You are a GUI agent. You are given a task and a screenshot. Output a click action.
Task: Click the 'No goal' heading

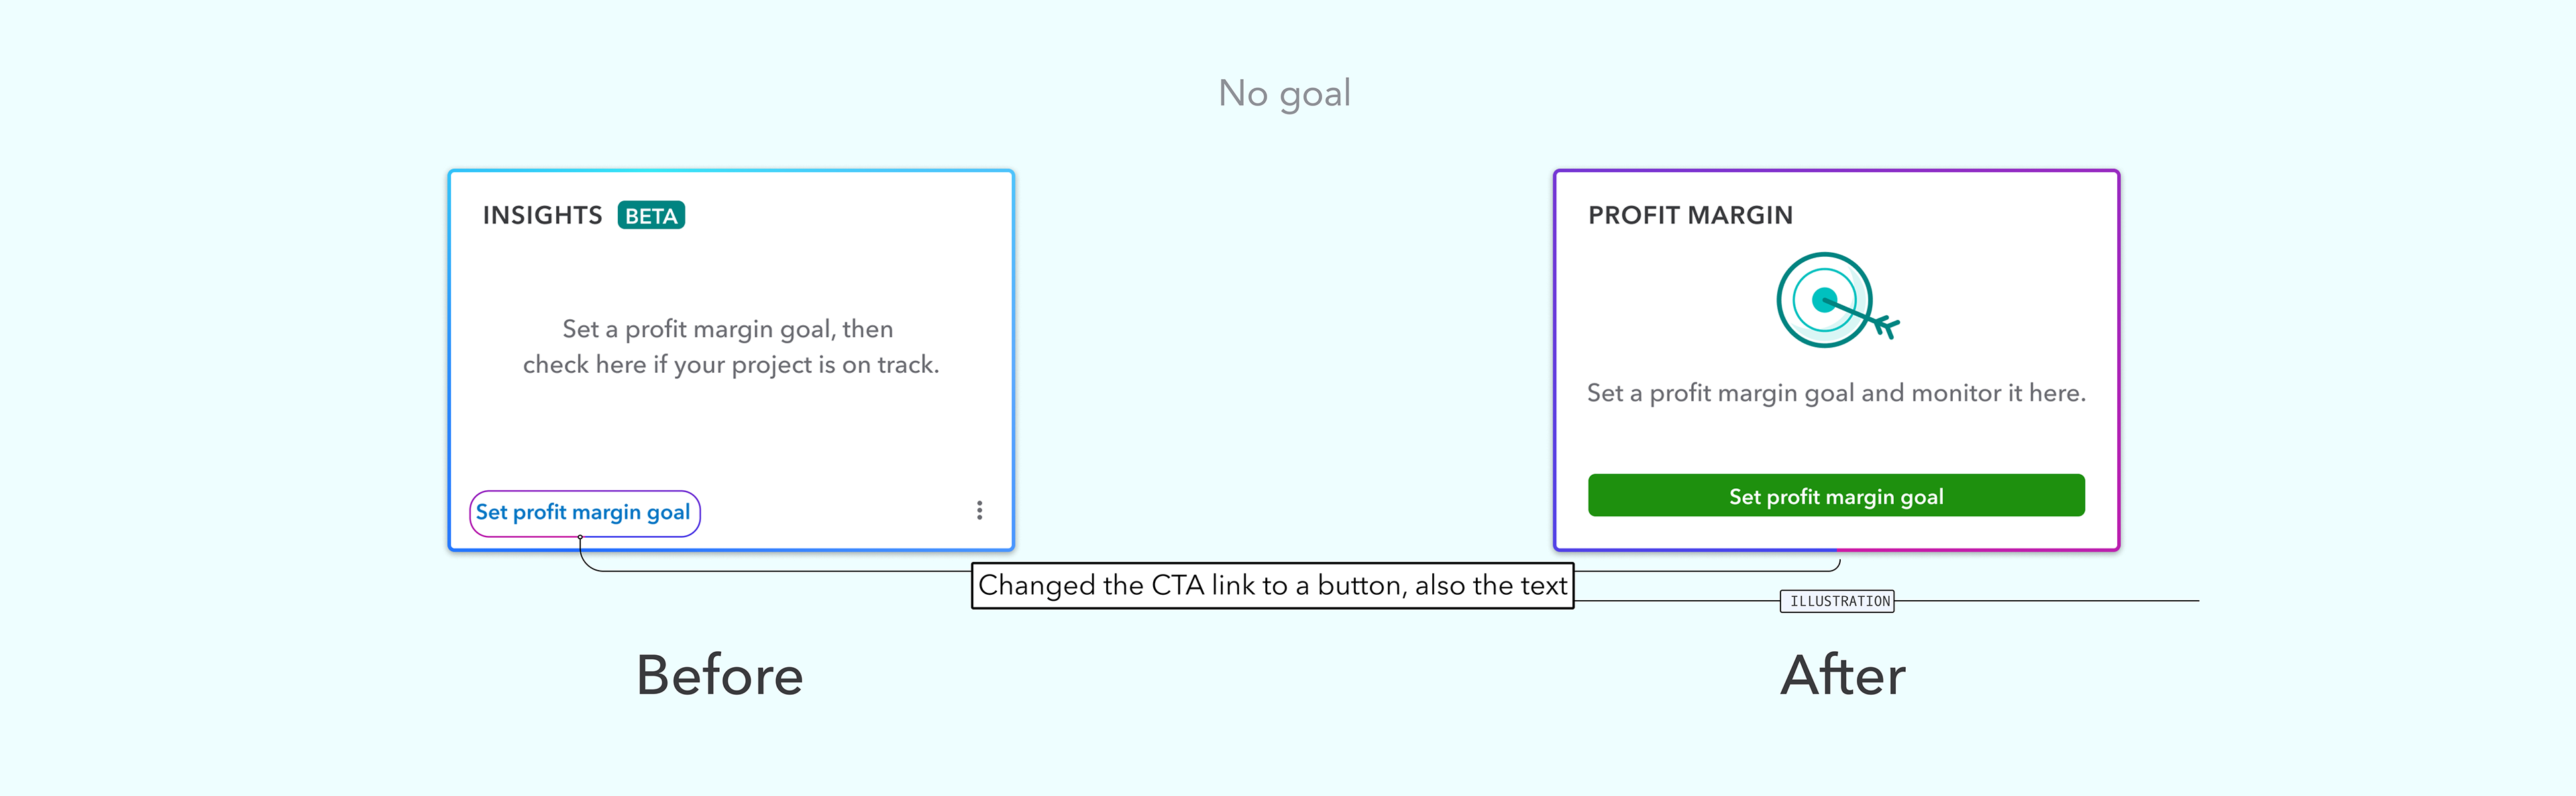(x=1284, y=93)
